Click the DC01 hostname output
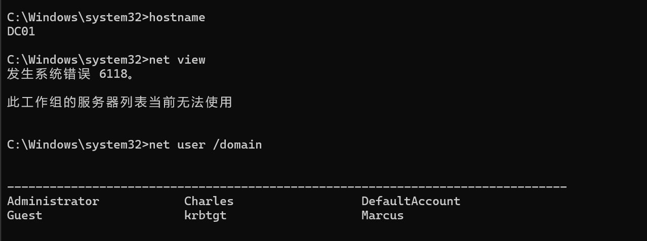The image size is (647, 241). coord(21,31)
